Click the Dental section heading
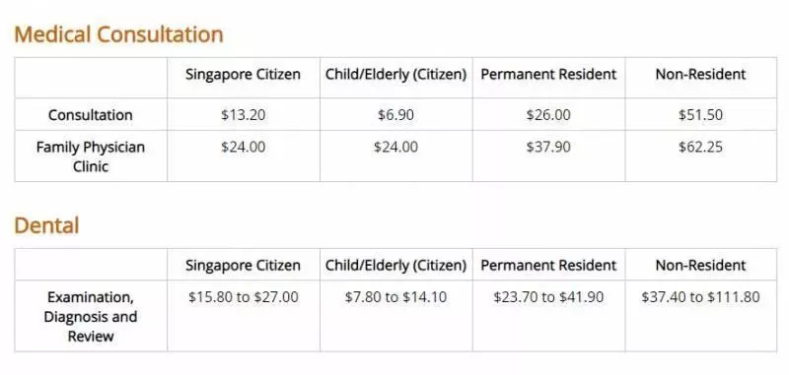789x375 pixels. tap(46, 225)
